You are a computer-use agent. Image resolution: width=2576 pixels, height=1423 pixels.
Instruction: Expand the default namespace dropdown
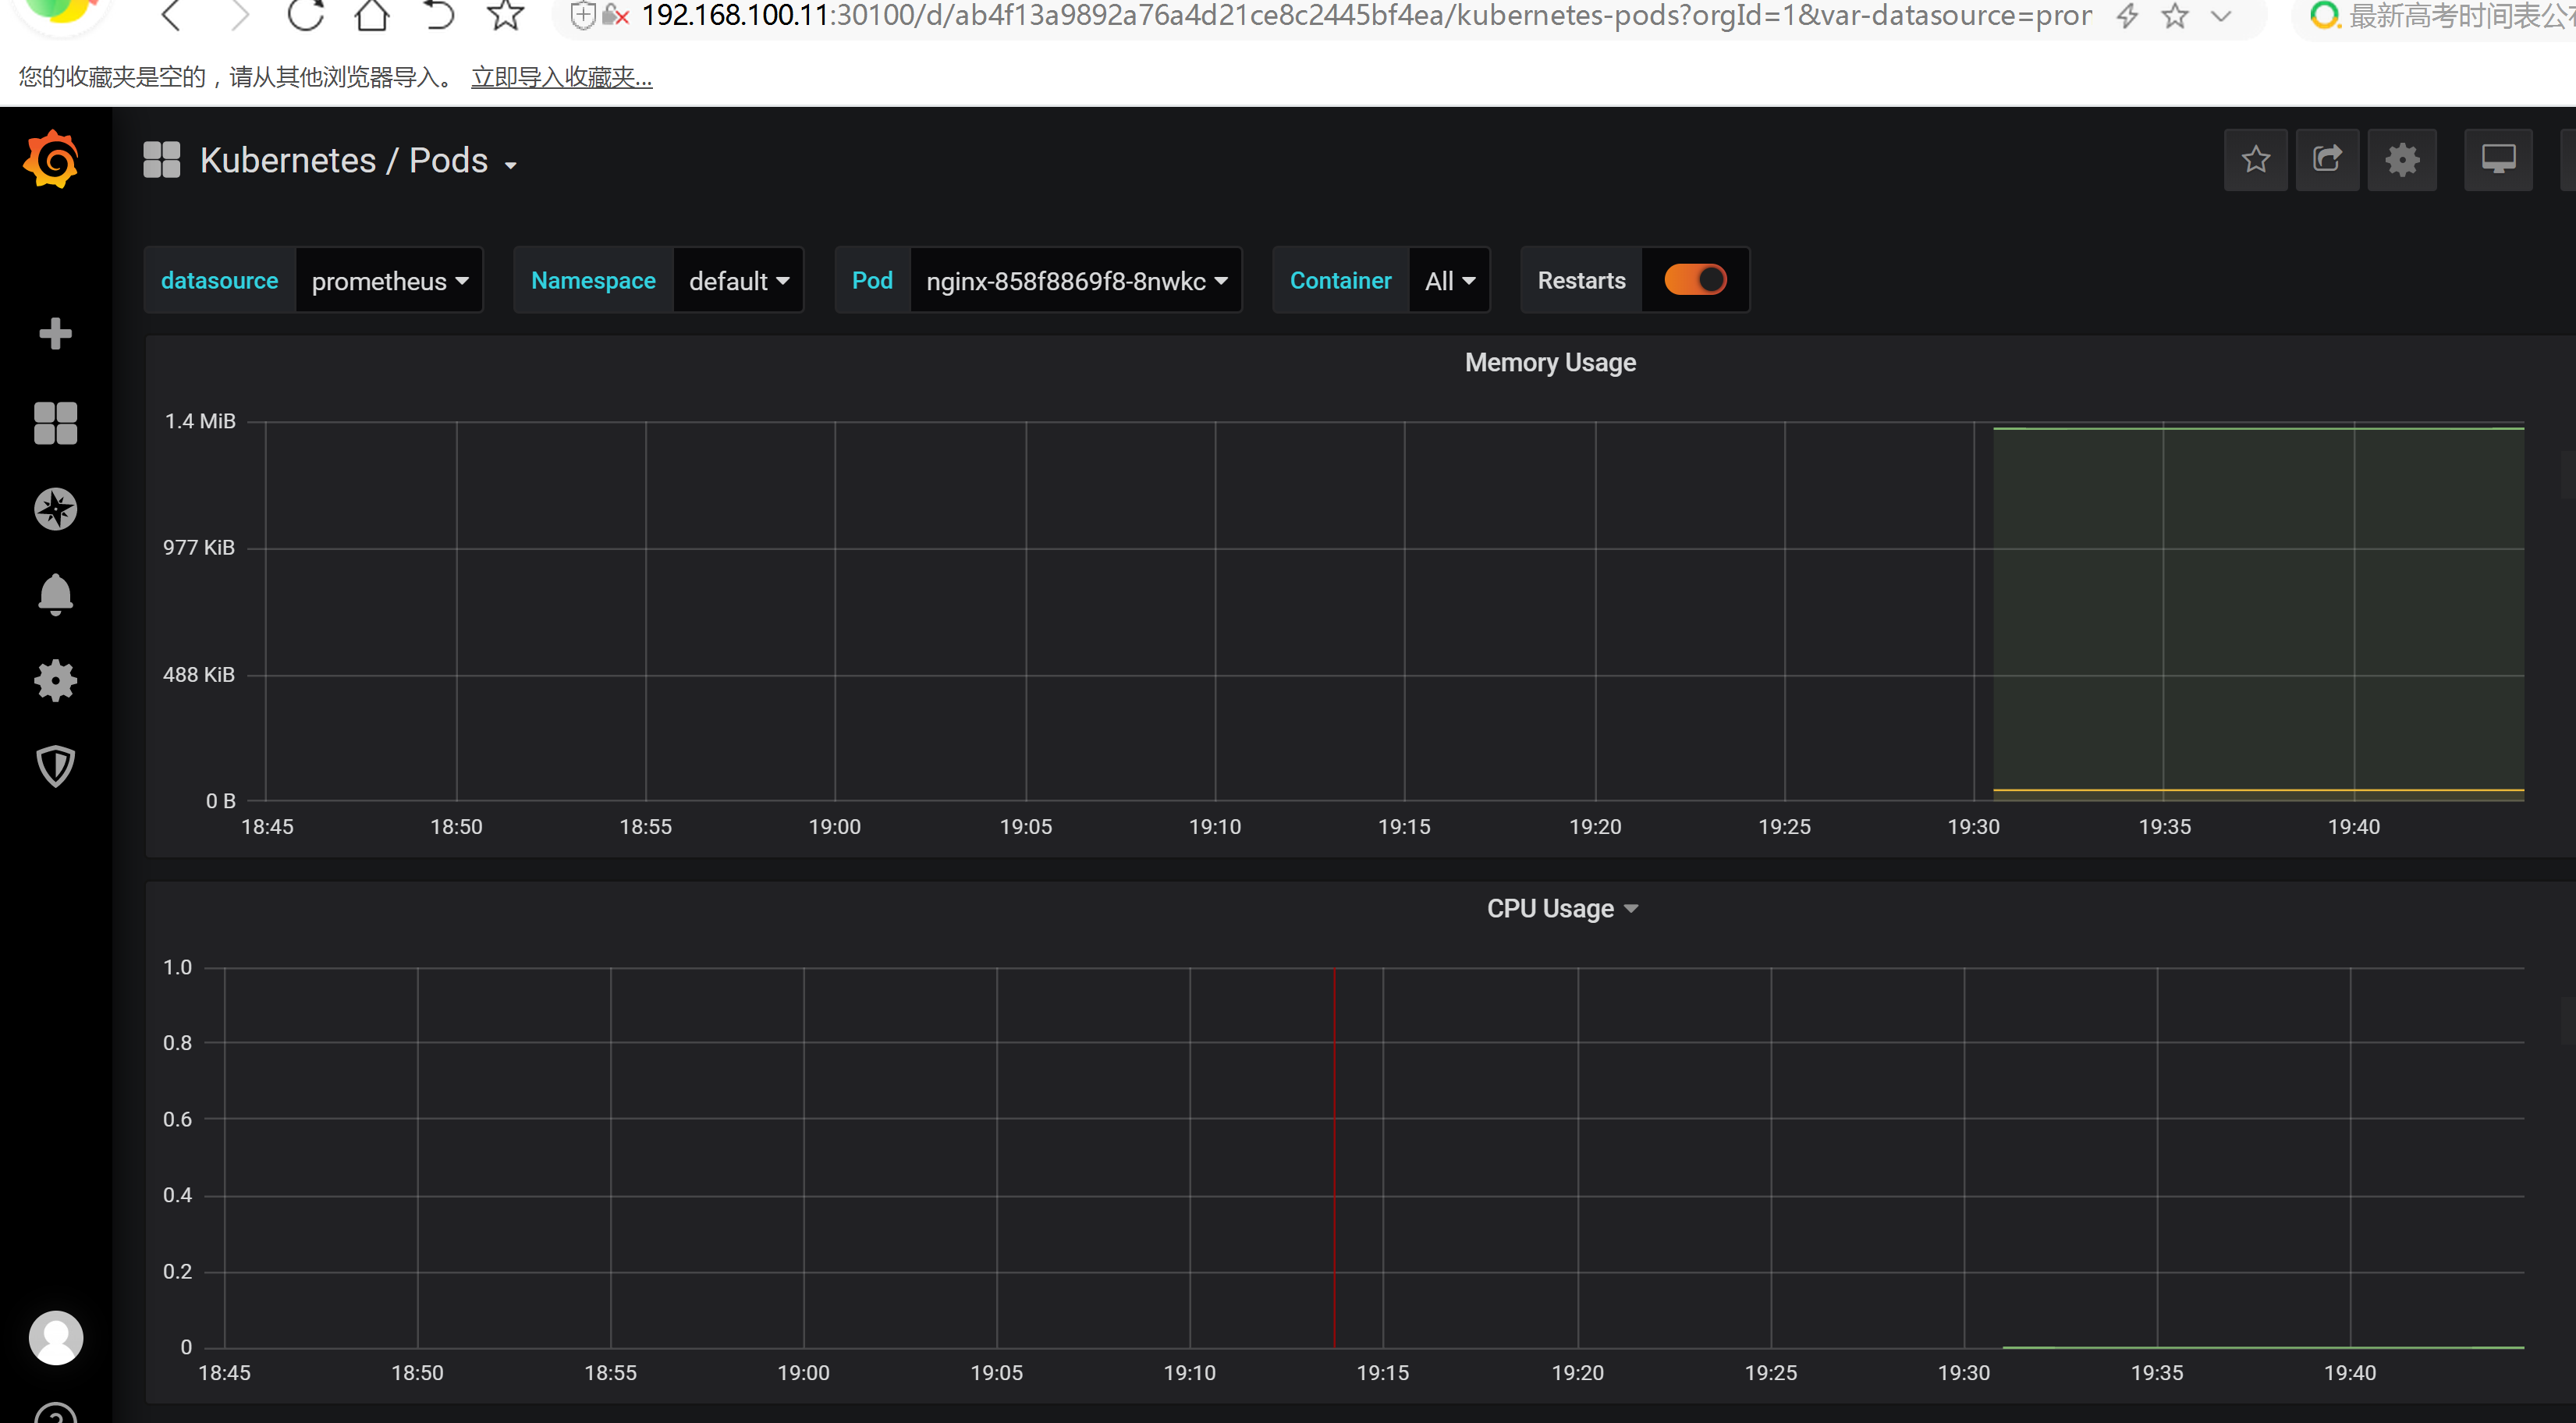pos(738,281)
